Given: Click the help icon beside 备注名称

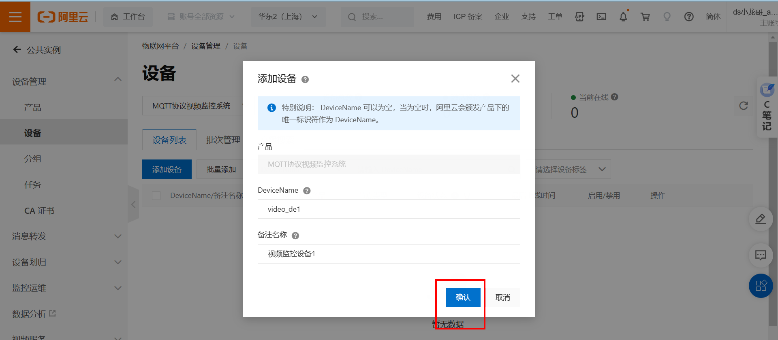Looking at the screenshot, I should tap(295, 236).
